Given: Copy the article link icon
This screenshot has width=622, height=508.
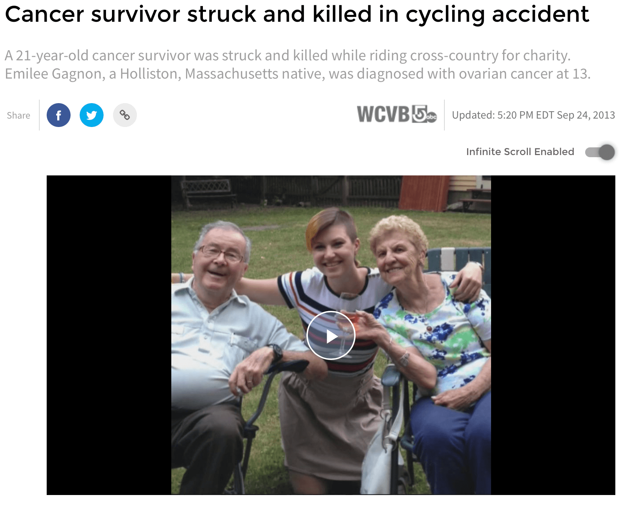Looking at the screenshot, I should 125,115.
